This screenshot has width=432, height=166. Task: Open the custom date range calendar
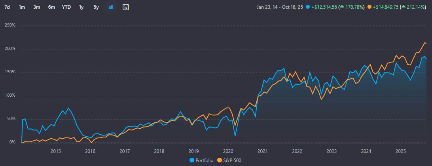coord(126,7)
